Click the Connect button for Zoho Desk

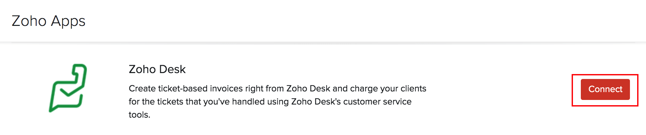pyautogui.click(x=605, y=89)
